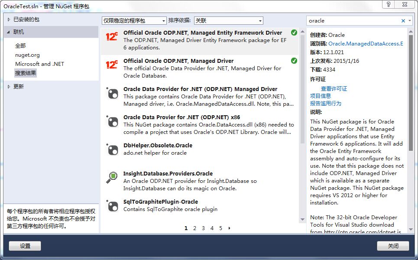Select Managed Entity Framework Driver package title
This screenshot has width=418, height=260.
pyautogui.click(x=203, y=33)
